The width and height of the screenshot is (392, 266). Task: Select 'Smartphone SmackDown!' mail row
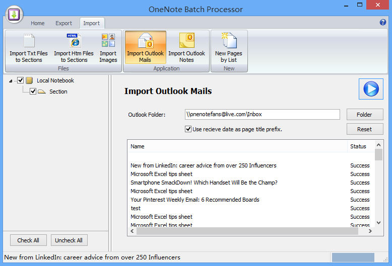pyautogui.click(x=251, y=183)
